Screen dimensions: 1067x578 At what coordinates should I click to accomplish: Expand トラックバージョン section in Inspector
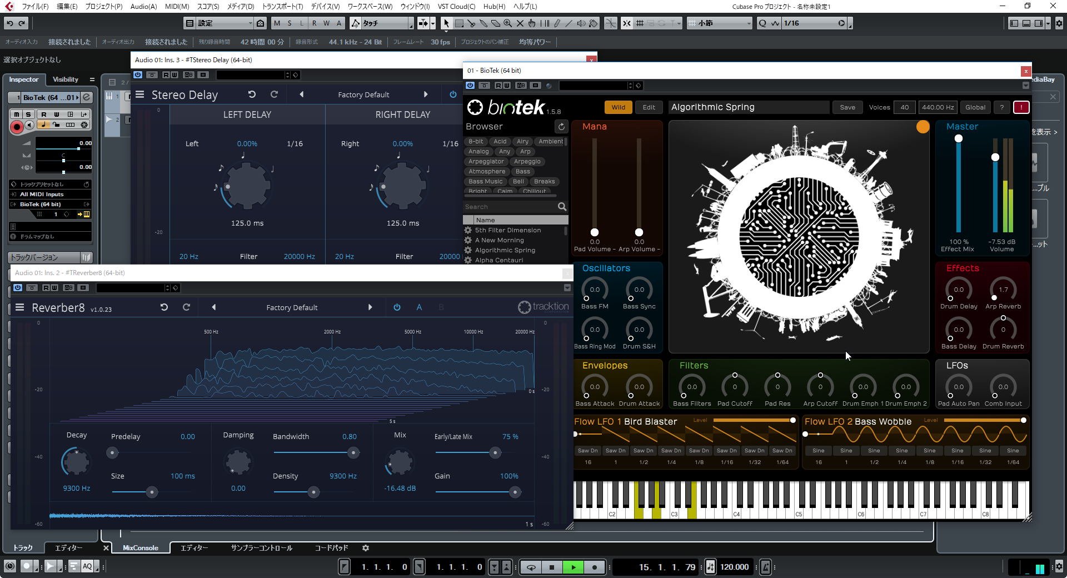point(43,257)
